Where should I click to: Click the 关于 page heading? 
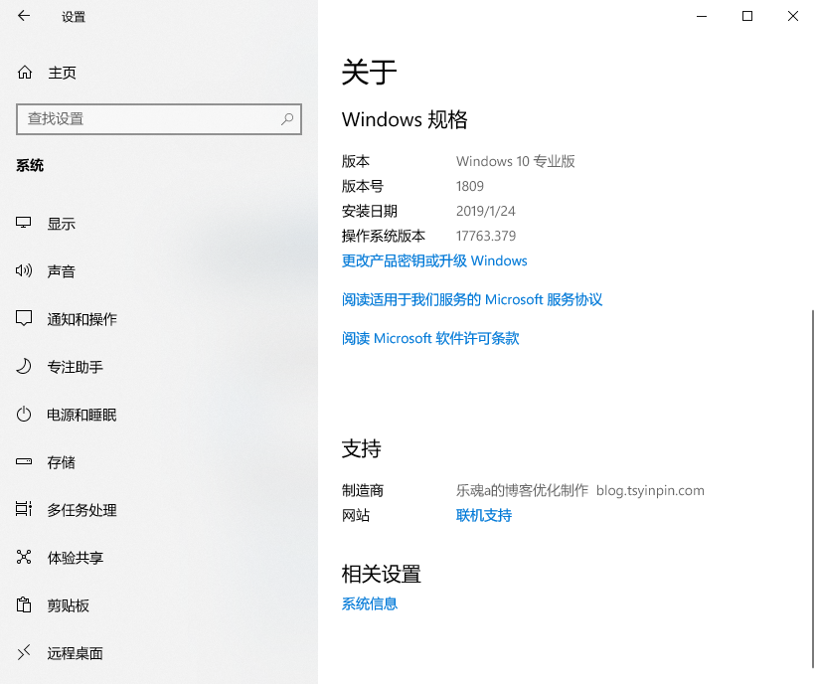pyautogui.click(x=370, y=72)
